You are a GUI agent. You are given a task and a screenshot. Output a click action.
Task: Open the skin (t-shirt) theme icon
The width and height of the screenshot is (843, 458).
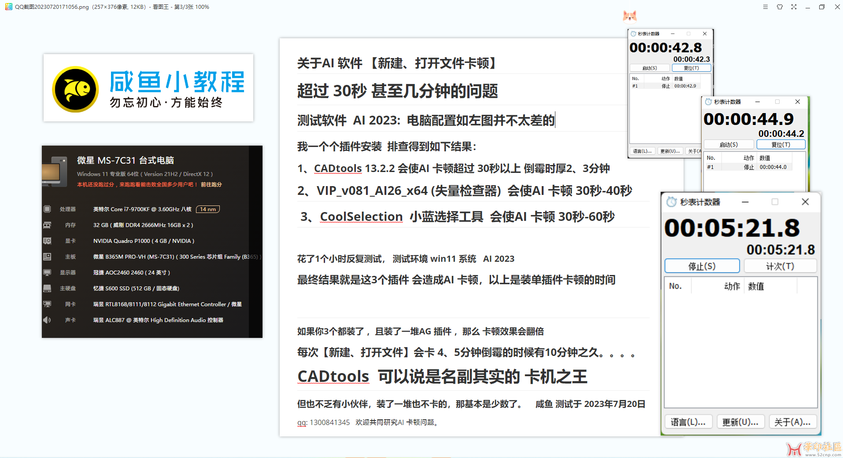point(780,7)
